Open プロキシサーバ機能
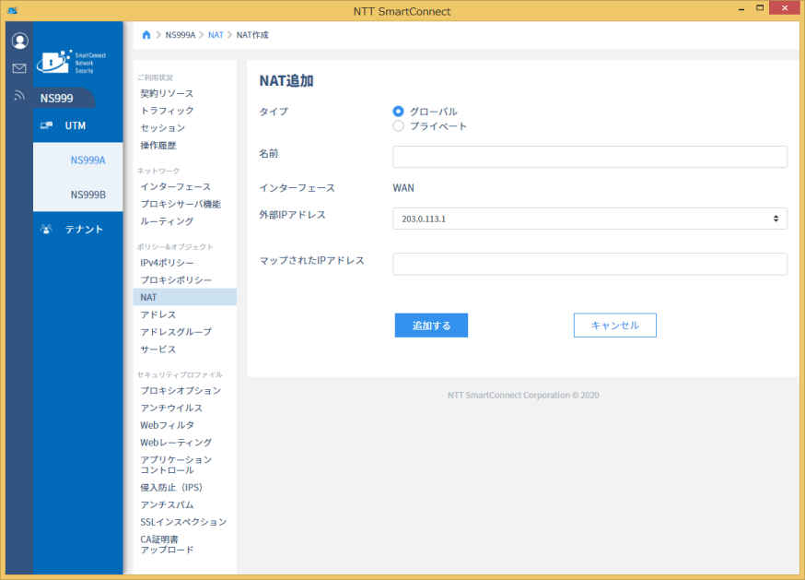Image resolution: width=805 pixels, height=580 pixels. tap(181, 204)
